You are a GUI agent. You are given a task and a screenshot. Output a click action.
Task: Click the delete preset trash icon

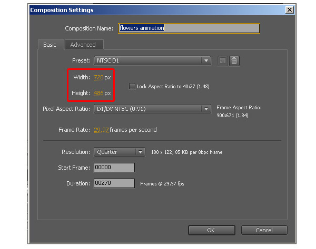pyautogui.click(x=234, y=61)
